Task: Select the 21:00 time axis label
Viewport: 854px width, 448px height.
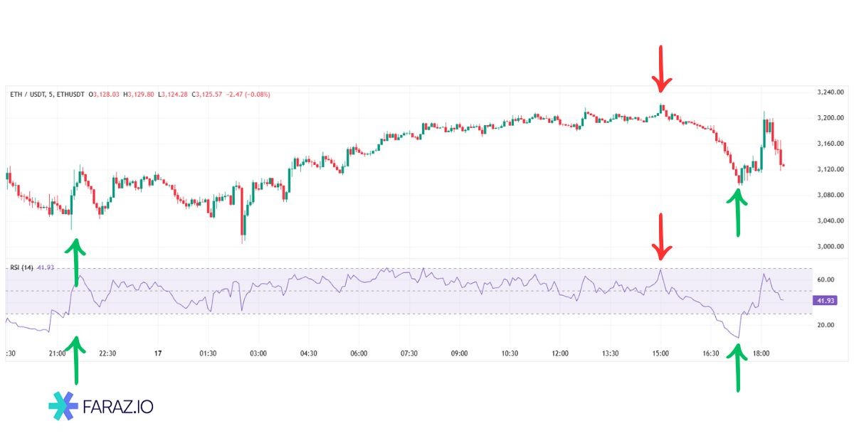Action: point(57,353)
